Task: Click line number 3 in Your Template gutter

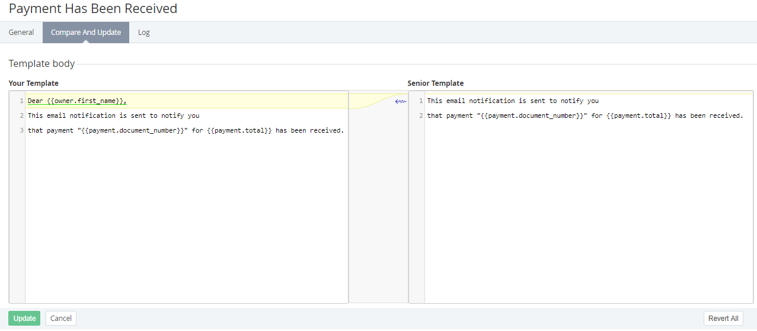Action: coord(21,130)
